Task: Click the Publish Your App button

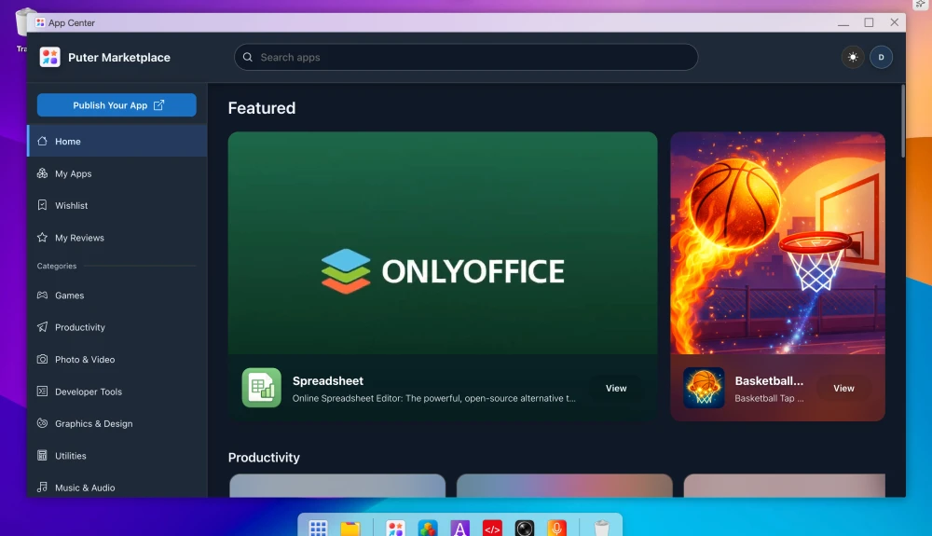Action: [116, 105]
